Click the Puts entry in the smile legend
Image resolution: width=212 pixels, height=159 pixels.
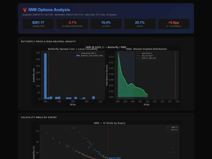click(x=173, y=130)
